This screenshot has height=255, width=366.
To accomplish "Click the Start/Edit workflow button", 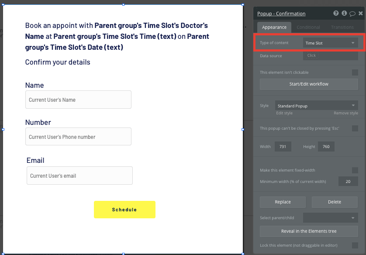I will (x=309, y=84).
